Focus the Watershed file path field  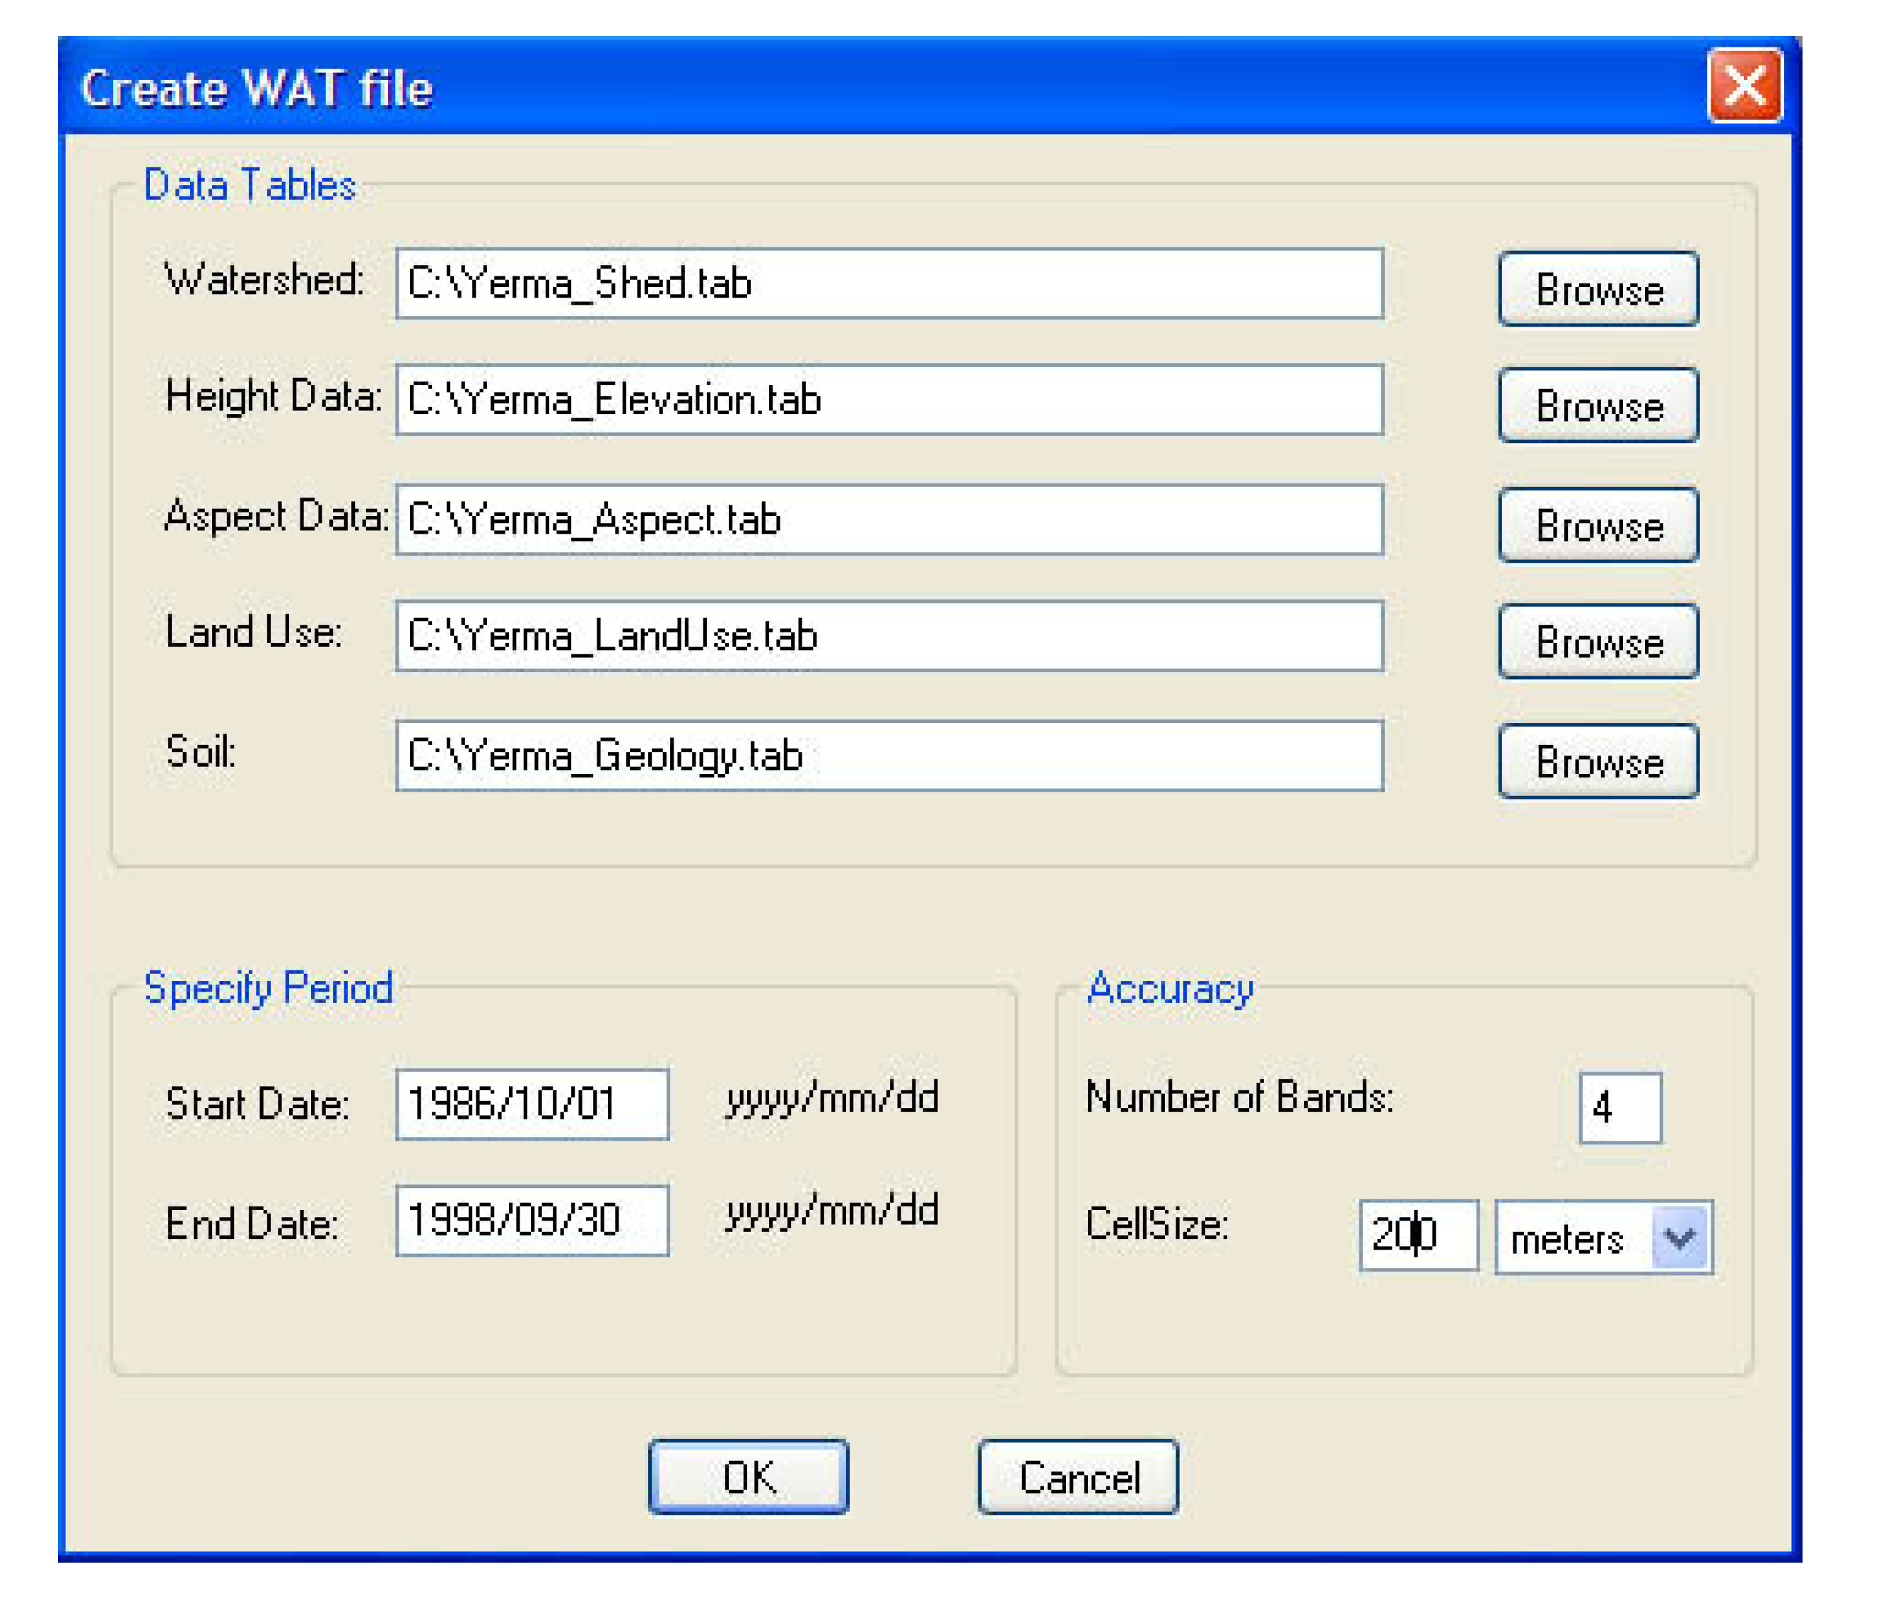[x=889, y=284]
